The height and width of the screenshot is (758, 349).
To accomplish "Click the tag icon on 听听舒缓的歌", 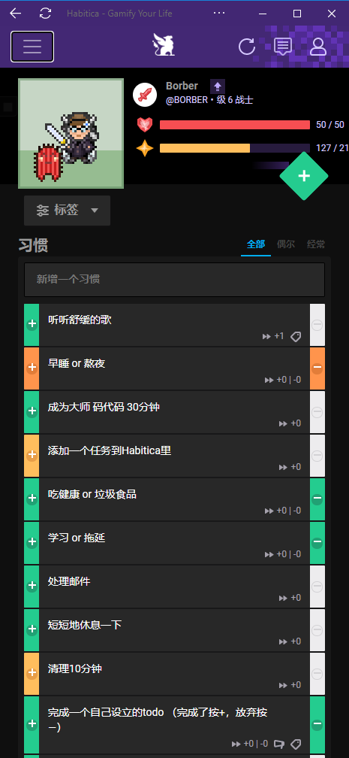I will [296, 336].
